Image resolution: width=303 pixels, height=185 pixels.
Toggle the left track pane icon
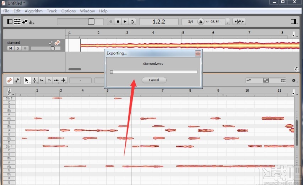(10, 21)
